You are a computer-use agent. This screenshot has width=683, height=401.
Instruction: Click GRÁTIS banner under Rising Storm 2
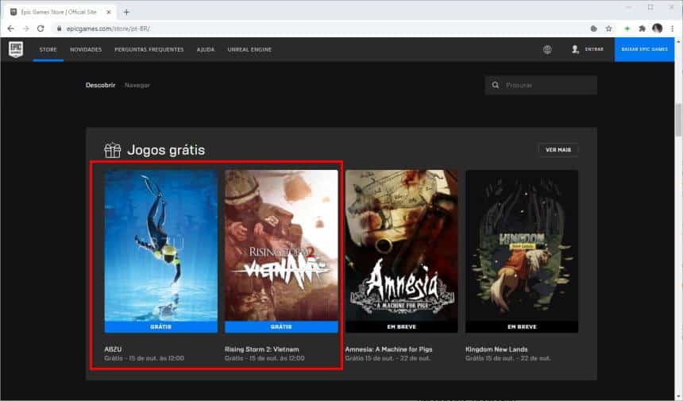click(281, 327)
